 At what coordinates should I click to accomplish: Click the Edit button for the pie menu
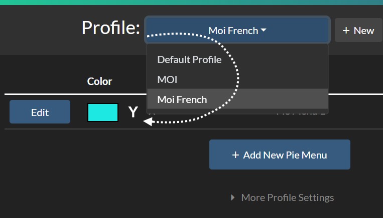point(40,111)
